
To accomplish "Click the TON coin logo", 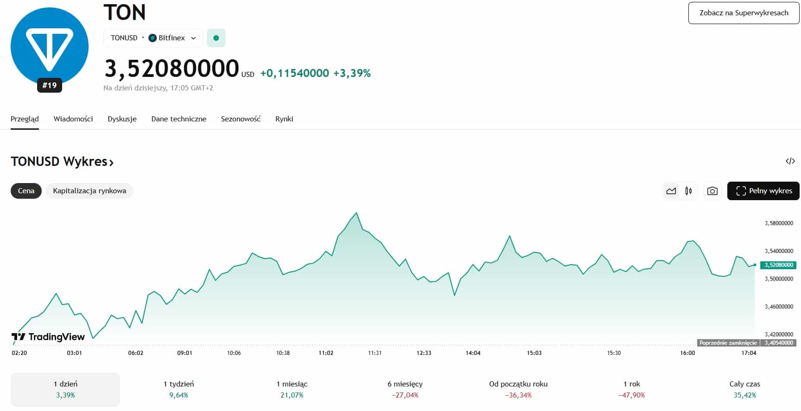I will (50, 46).
